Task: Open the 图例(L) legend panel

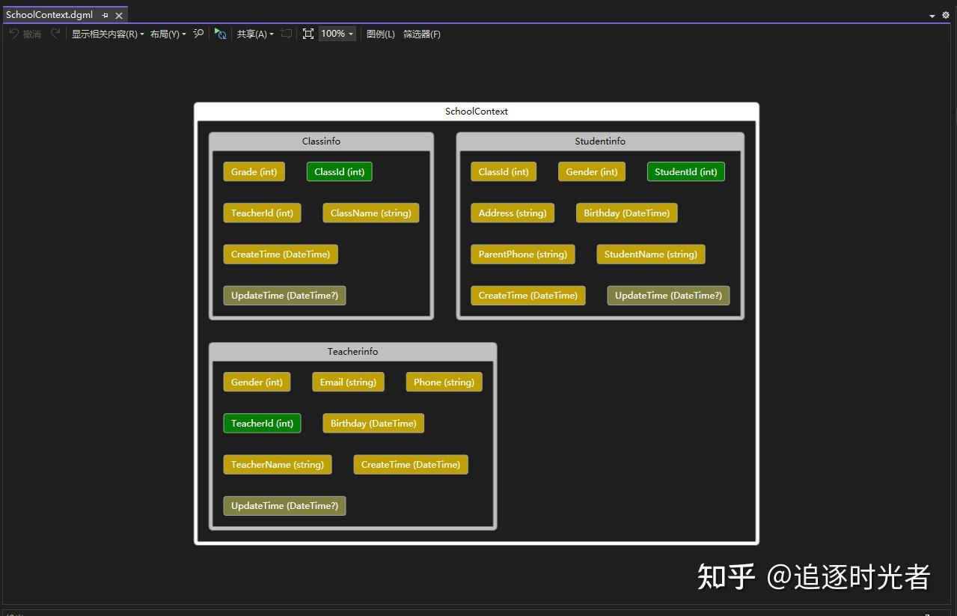Action: click(x=380, y=34)
